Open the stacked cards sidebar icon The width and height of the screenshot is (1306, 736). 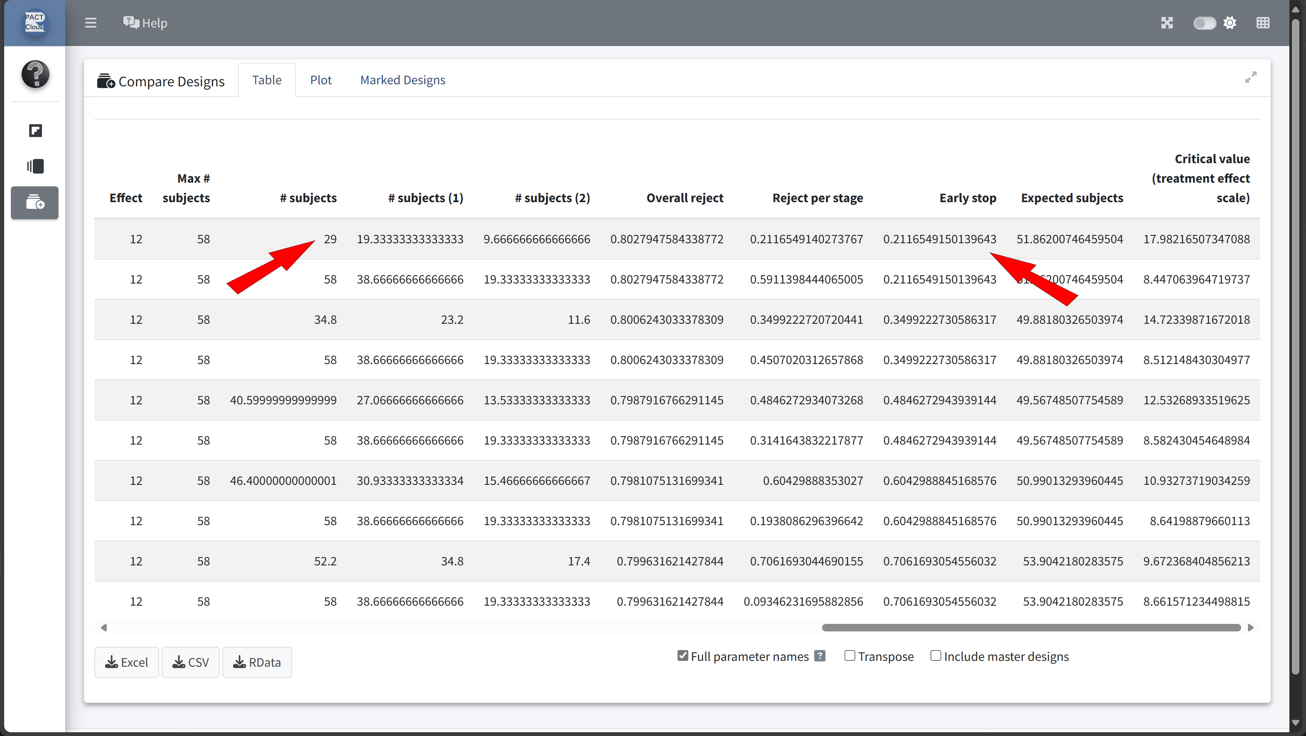click(x=35, y=166)
